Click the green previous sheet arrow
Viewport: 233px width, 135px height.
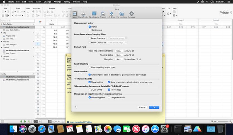pos(21,121)
